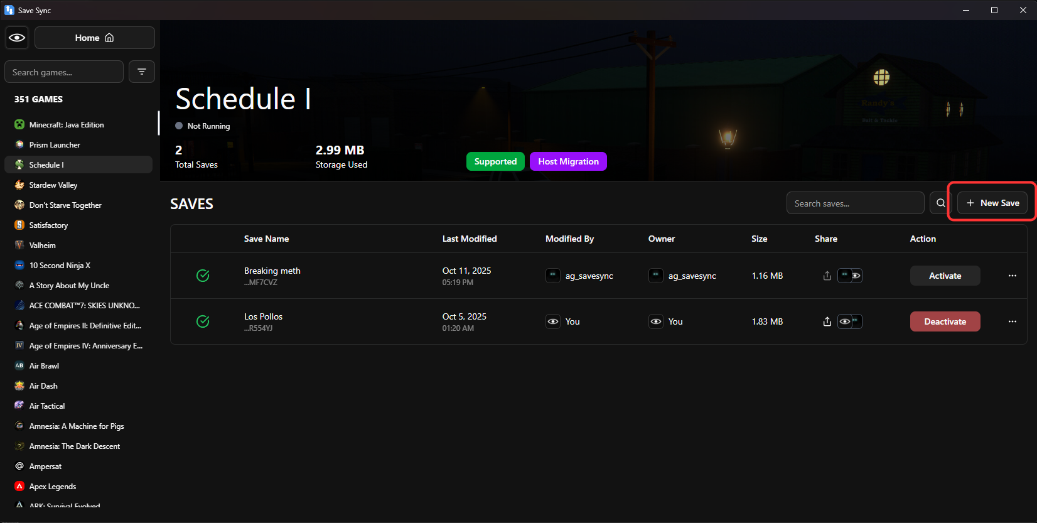Select Apex Legends in game list
1037x523 pixels.
[78, 486]
